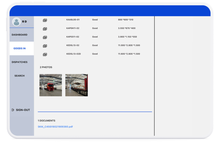
Task: Select item code KAA9L00-01
Action: click(73, 20)
